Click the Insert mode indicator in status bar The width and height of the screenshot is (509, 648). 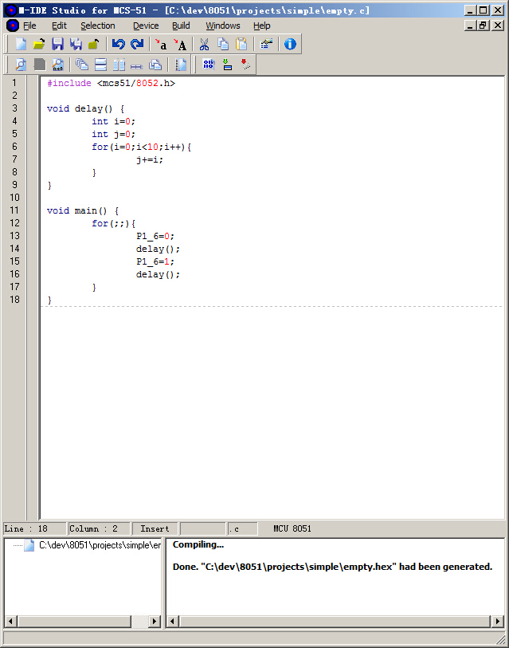coord(155,528)
